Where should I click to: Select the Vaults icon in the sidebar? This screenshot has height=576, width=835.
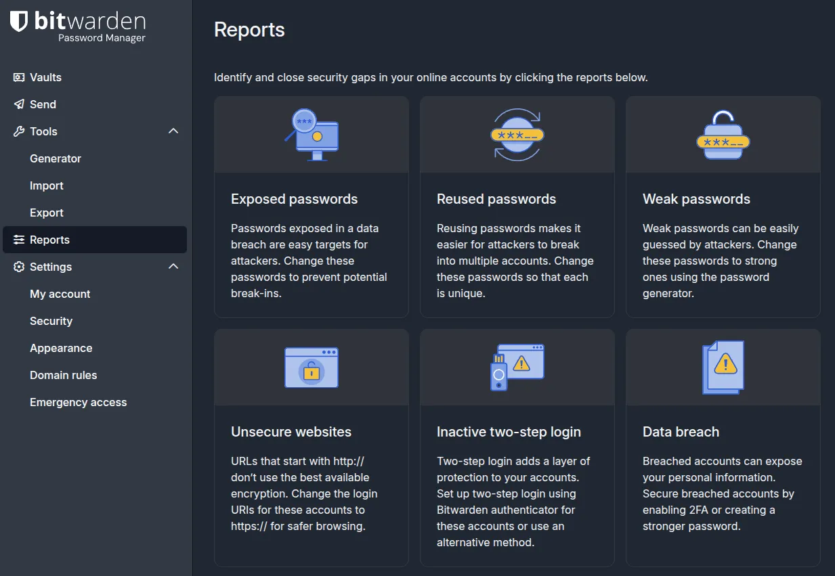click(x=18, y=77)
